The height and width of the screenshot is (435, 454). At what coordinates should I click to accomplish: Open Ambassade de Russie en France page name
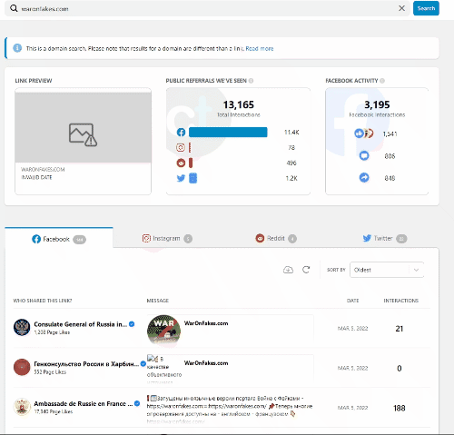coord(84,403)
